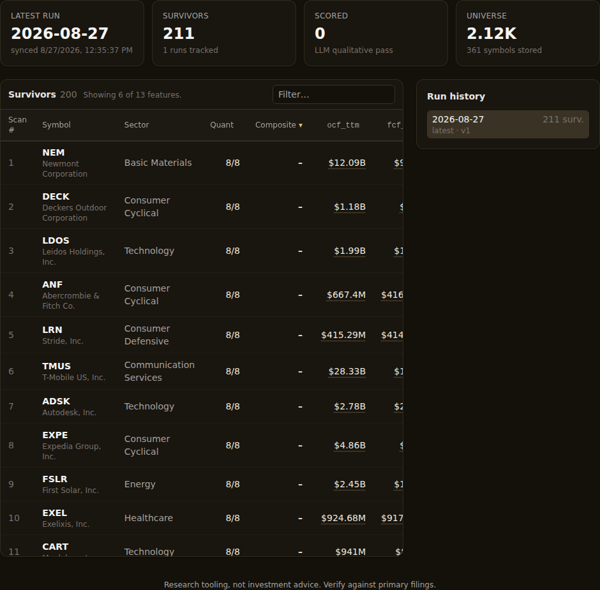Click the Universe 2.12K summary card
This screenshot has width=600, height=590.
click(528, 33)
